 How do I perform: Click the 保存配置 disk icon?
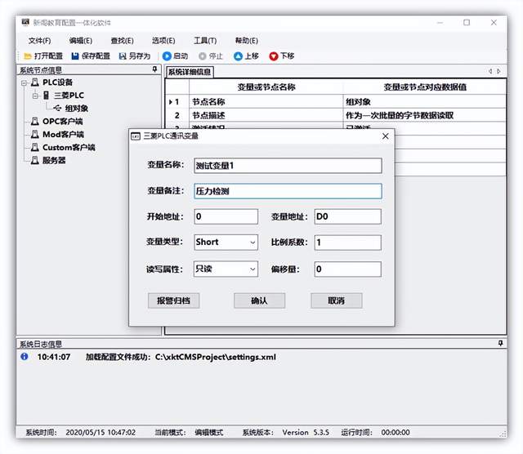[75, 56]
